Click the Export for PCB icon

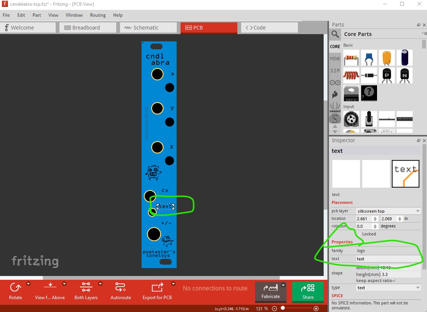(157, 287)
